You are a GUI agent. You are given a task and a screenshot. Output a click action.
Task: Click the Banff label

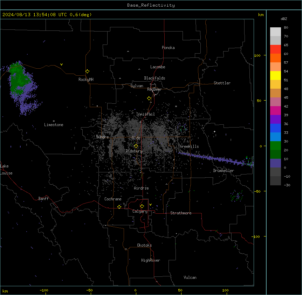(x=43, y=199)
